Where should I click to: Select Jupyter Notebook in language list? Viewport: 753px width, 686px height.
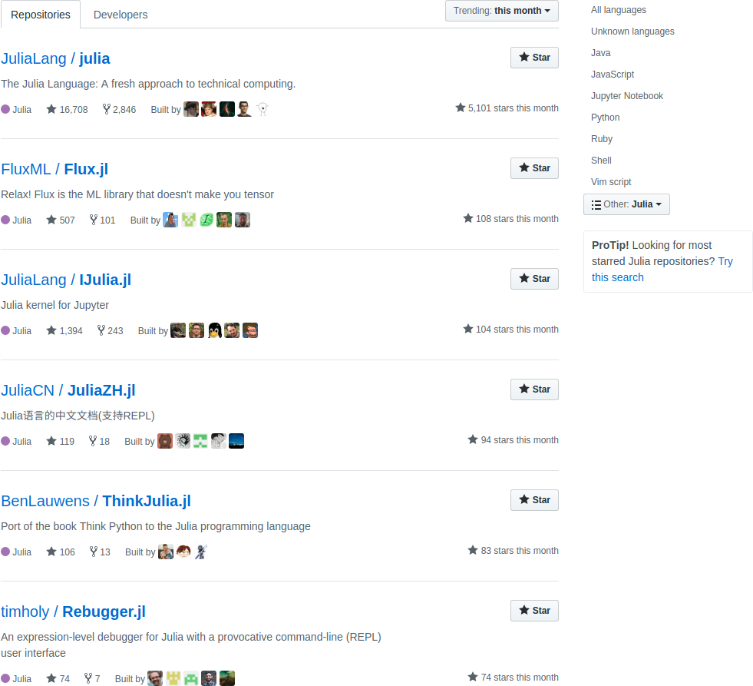tap(626, 96)
